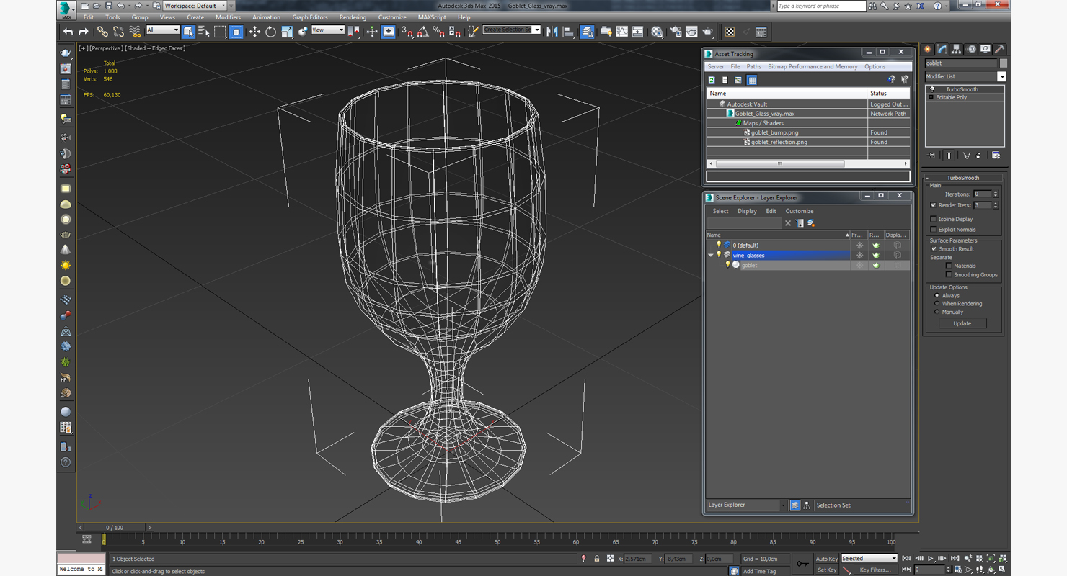The image size is (1067, 576).
Task: Toggle Smooth Result checkbox
Action: (934, 249)
